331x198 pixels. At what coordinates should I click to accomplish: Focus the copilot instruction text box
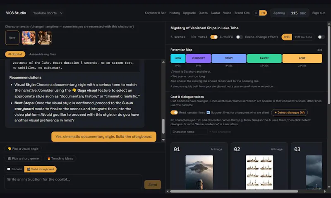pos(73,182)
